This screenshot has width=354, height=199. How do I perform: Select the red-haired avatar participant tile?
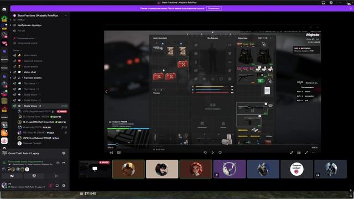pos(196,169)
